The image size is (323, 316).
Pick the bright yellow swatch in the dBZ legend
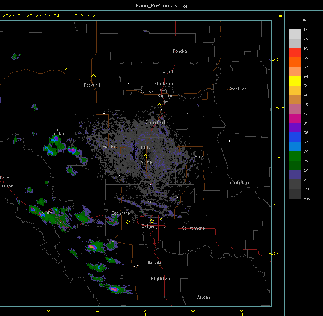[x=295, y=81]
